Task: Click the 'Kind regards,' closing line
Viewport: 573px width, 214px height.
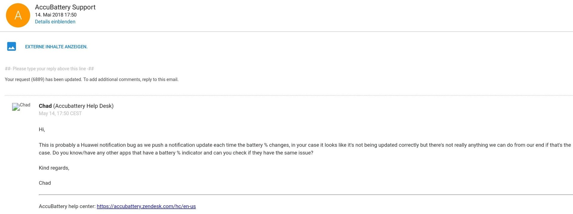Action: pos(54,168)
